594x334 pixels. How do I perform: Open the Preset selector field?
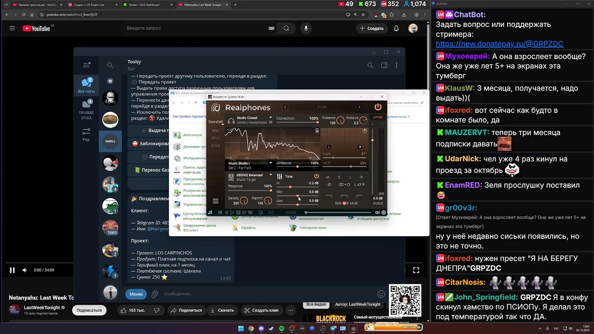pos(322,107)
